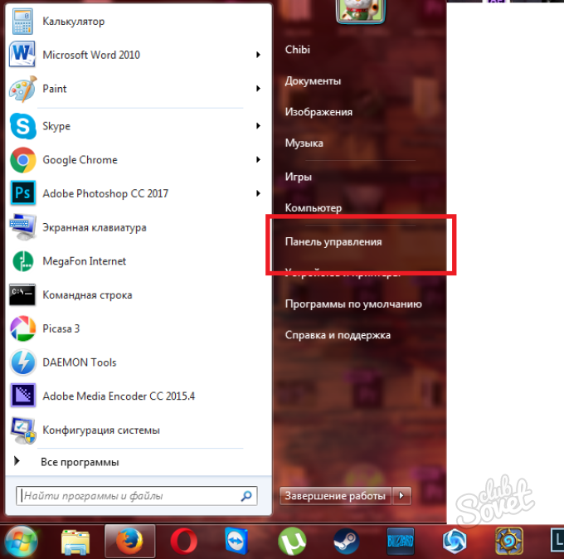Expand Microsoft Word 2010 jump list arrow
Image resolution: width=564 pixels, height=559 pixels.
259,55
